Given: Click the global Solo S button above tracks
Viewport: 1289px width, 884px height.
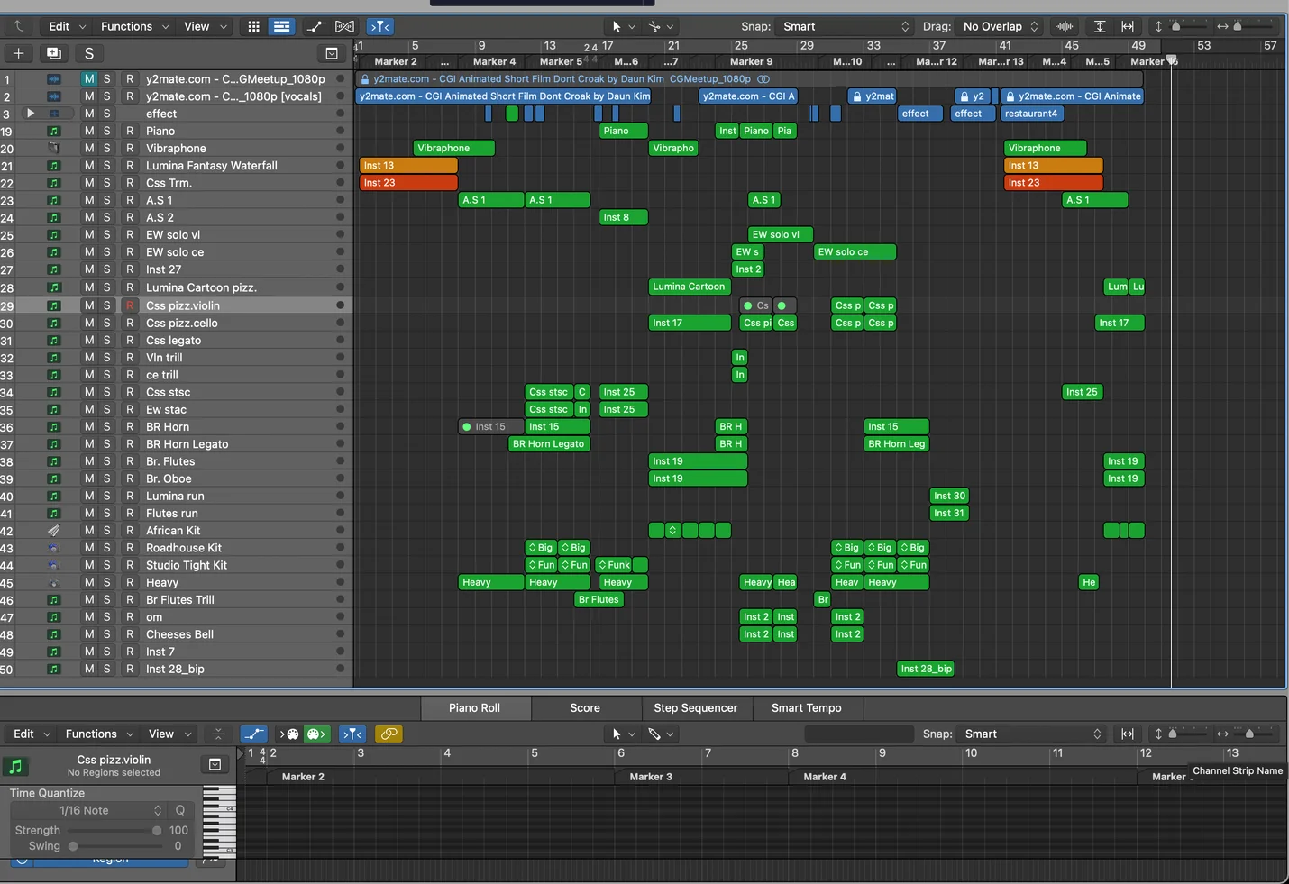Looking at the screenshot, I should point(88,53).
